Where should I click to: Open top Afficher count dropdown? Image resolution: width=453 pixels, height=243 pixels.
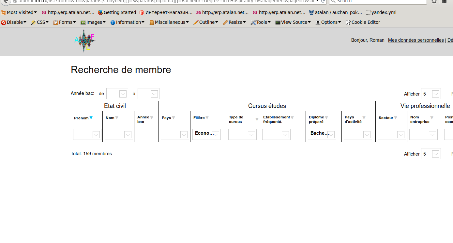[431, 94]
